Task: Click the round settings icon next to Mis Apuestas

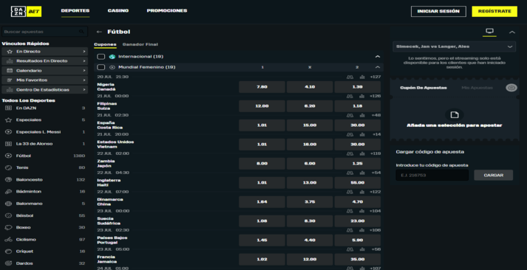Action: pos(511,88)
